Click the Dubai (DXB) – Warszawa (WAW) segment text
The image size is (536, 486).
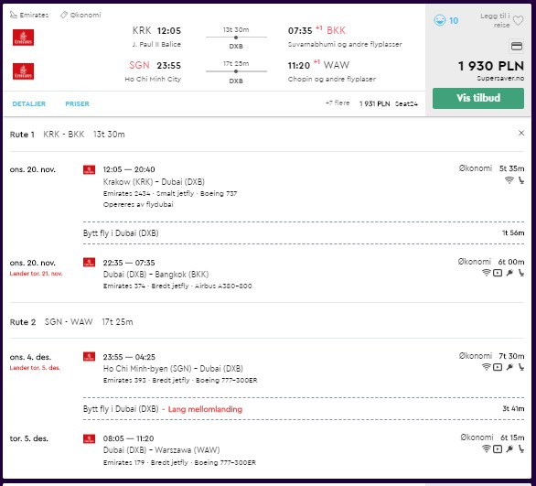[161, 450]
